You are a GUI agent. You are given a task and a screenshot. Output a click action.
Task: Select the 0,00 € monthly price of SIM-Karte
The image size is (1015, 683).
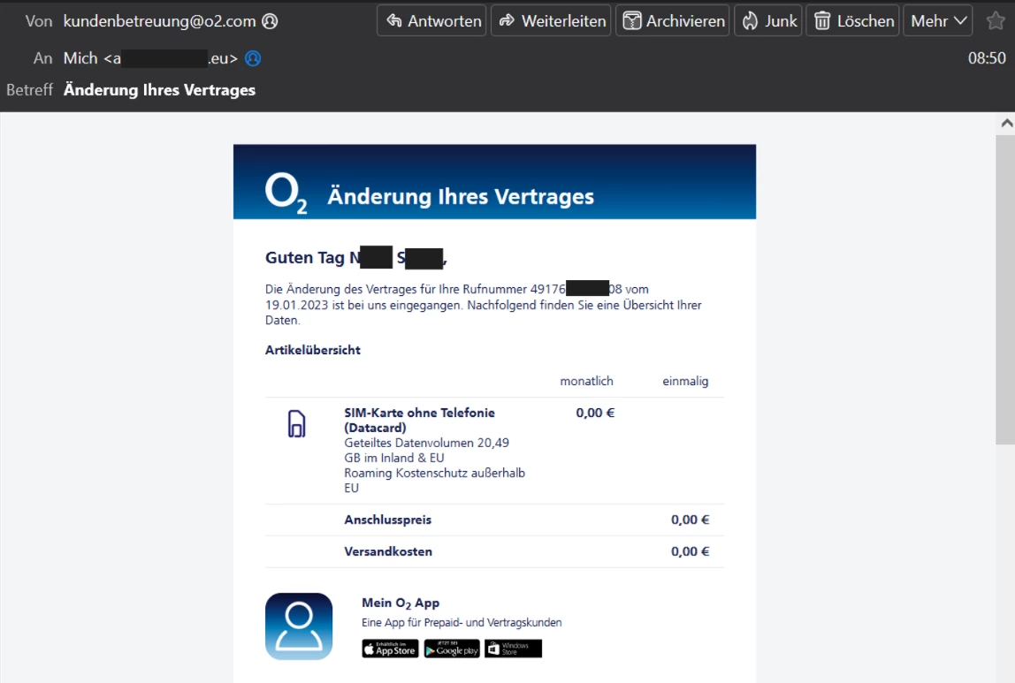(x=596, y=413)
